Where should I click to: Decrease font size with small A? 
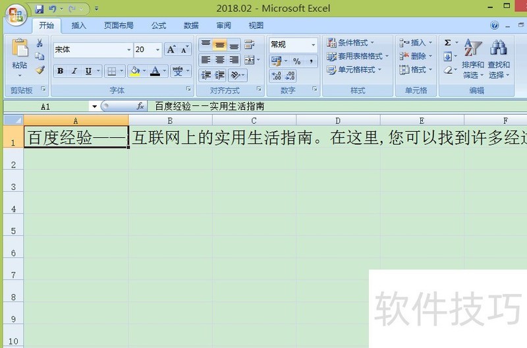pyautogui.click(x=184, y=50)
